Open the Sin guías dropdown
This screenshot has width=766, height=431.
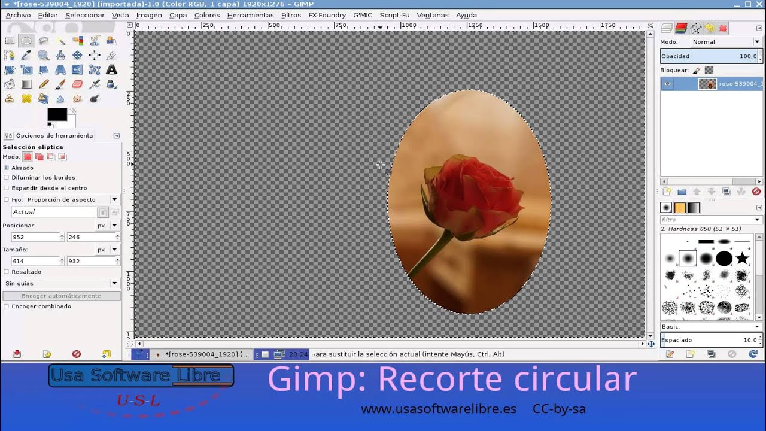61,283
